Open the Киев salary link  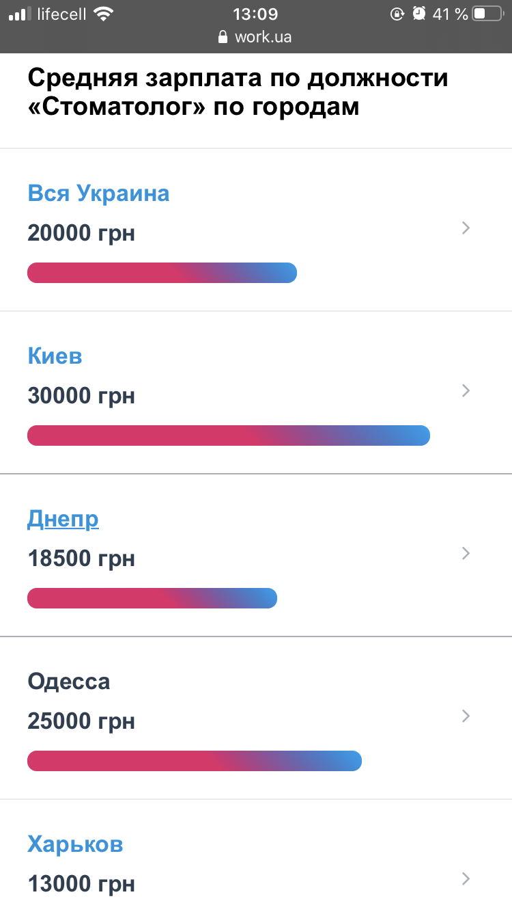(x=55, y=356)
